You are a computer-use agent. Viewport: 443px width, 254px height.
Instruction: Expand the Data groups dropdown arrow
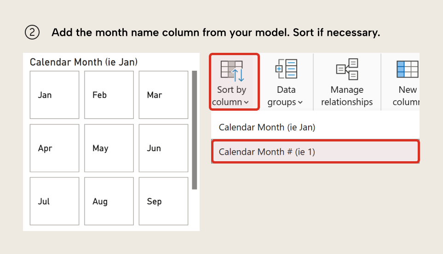click(x=300, y=102)
